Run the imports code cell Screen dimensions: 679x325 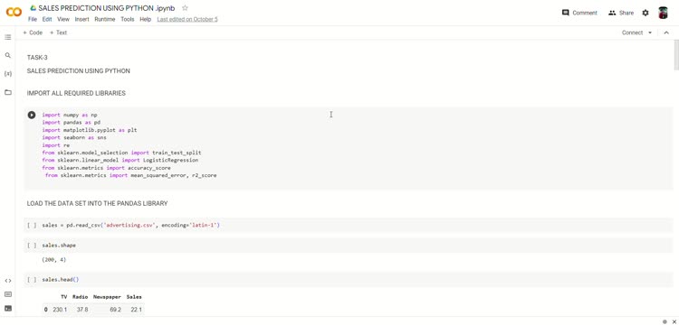32,115
